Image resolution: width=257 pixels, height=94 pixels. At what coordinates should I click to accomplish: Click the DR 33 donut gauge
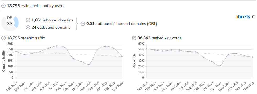click(x=10, y=24)
